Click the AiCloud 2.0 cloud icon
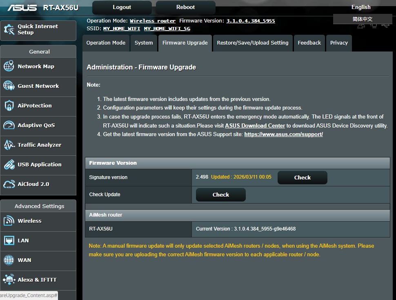This screenshot has width=396, height=300. [x=9, y=184]
